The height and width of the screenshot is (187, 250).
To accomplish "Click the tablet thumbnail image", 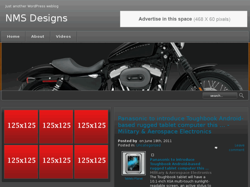I will [134, 163].
